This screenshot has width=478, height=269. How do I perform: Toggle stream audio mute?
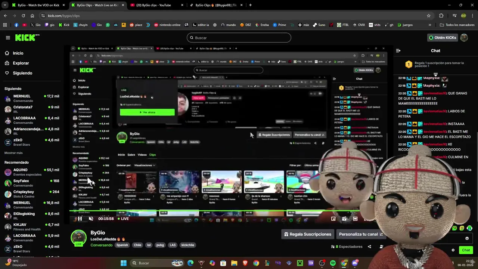pyautogui.click(x=91, y=219)
